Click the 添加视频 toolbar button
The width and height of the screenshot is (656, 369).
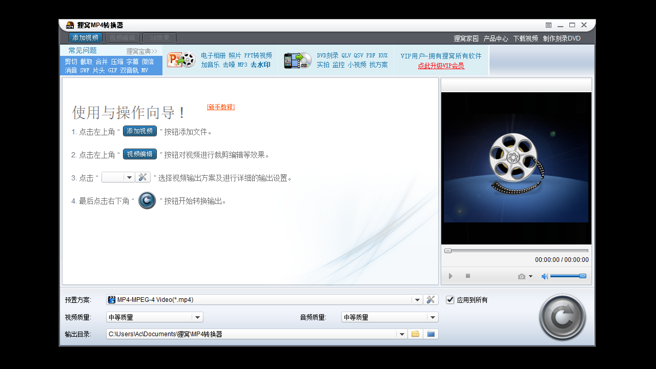tap(86, 38)
